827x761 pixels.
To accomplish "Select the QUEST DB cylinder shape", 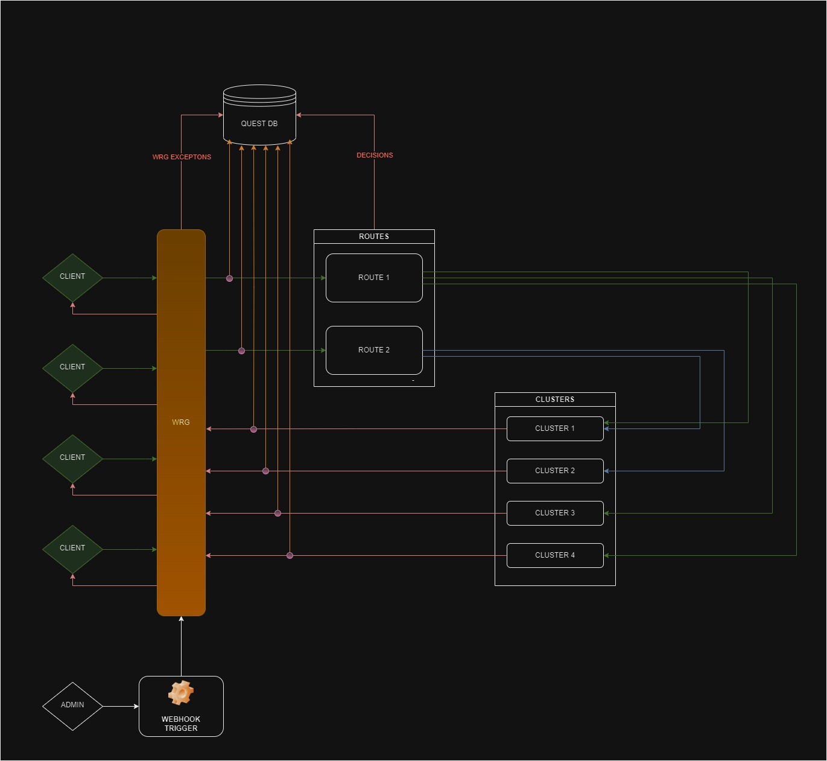I will coord(259,115).
